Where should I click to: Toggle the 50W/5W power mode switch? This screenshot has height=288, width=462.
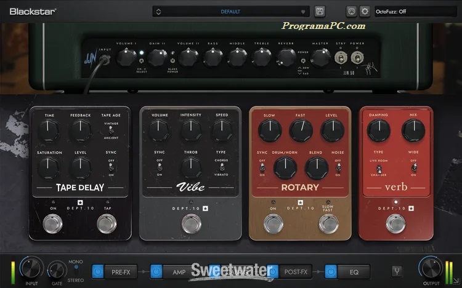click(x=303, y=61)
